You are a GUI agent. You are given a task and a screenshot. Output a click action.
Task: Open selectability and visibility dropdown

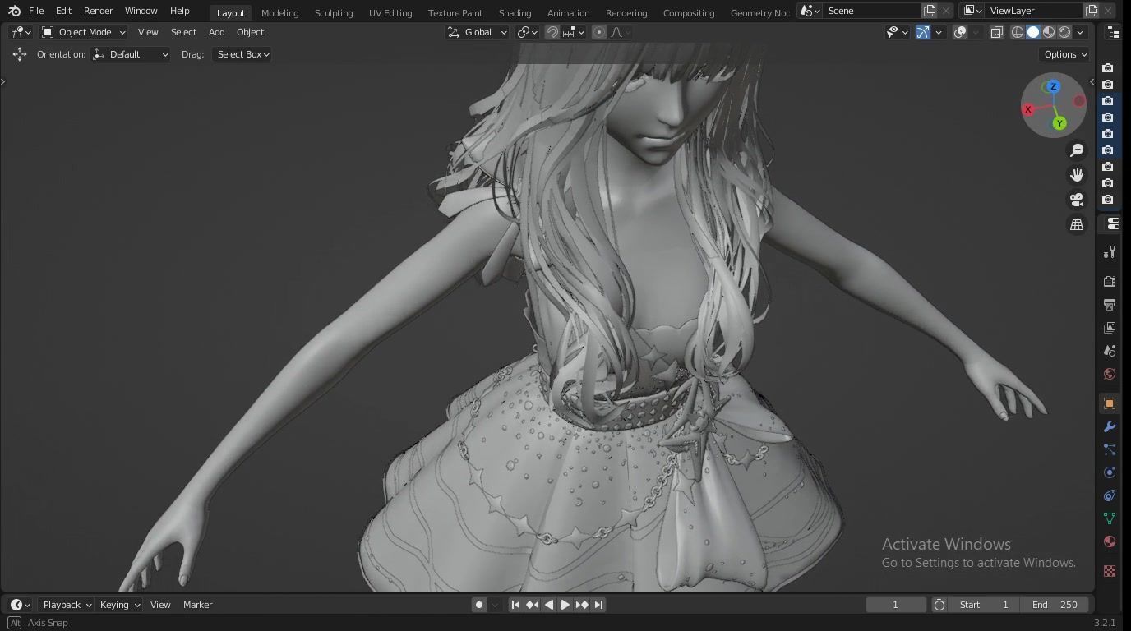[897, 32]
